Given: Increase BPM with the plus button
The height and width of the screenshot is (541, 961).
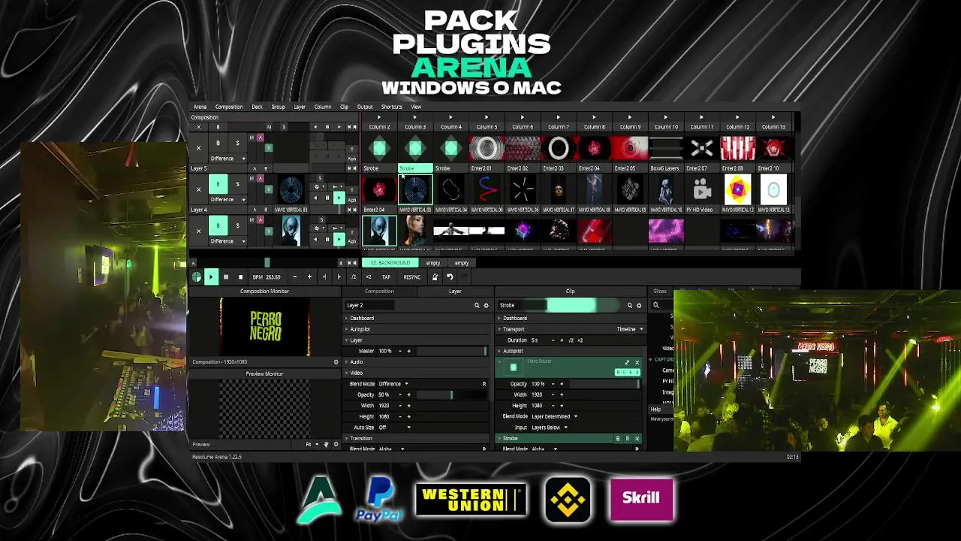Looking at the screenshot, I should [x=309, y=277].
